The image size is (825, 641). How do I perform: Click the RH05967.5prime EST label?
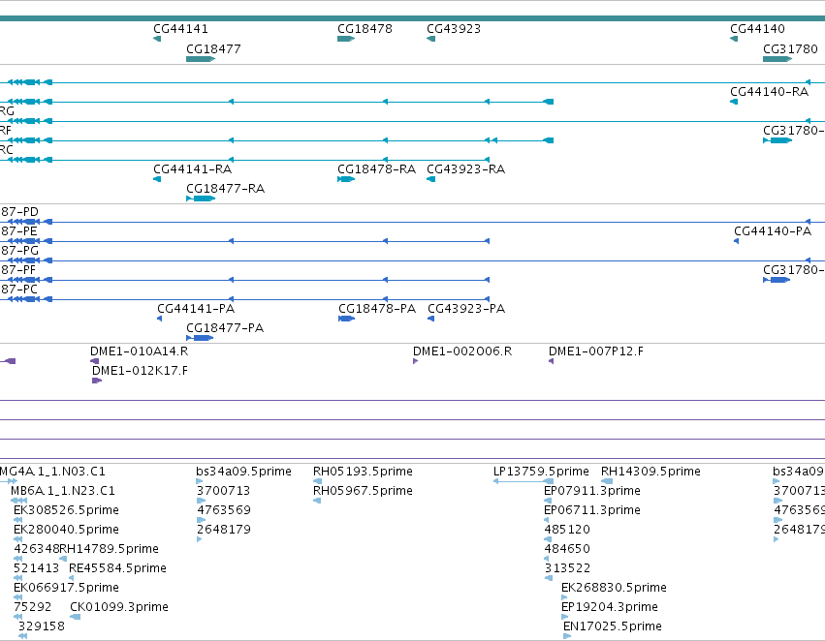(363, 491)
